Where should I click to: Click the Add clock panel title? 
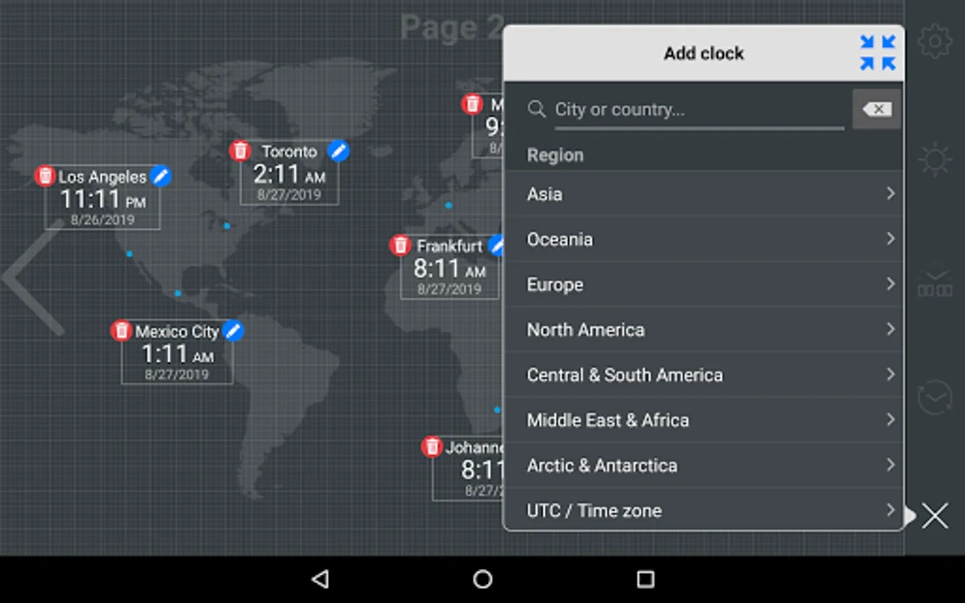704,54
